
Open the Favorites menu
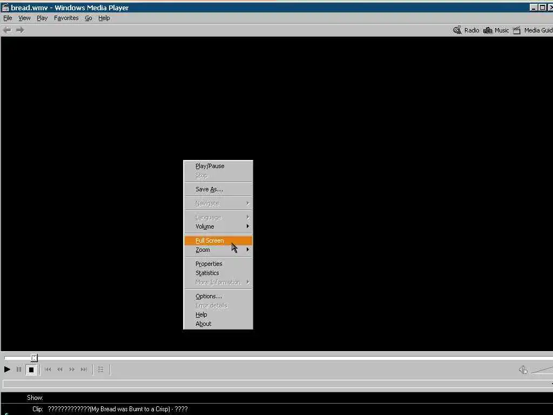coord(66,18)
